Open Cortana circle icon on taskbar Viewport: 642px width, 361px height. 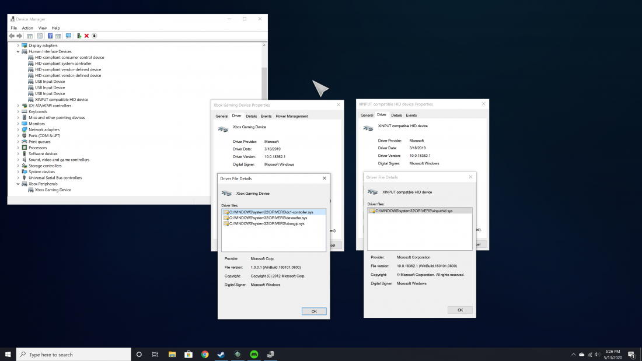click(139, 355)
